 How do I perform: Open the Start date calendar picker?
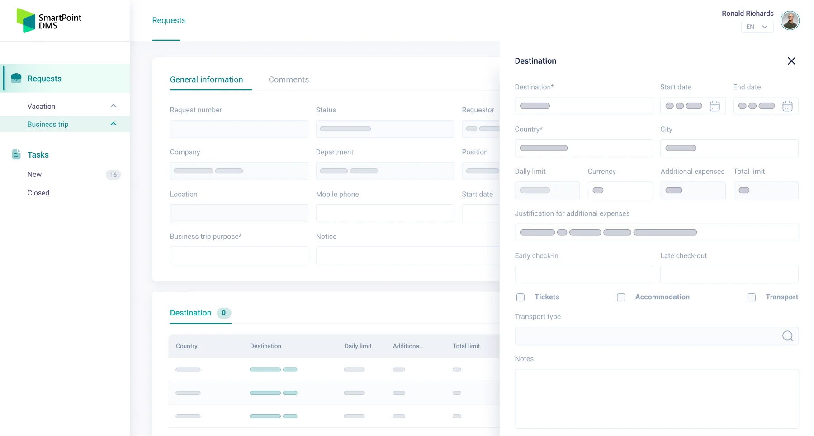coord(715,106)
